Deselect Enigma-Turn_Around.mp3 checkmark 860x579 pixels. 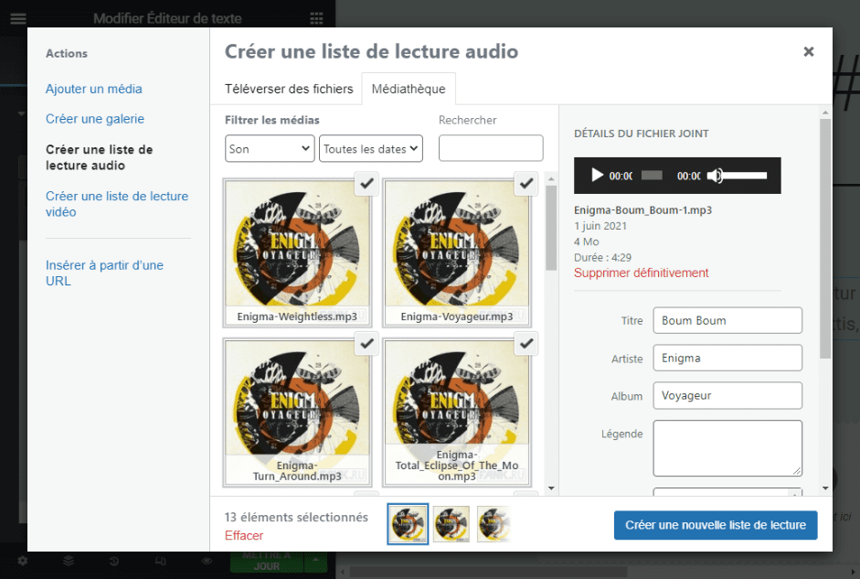pyautogui.click(x=366, y=343)
